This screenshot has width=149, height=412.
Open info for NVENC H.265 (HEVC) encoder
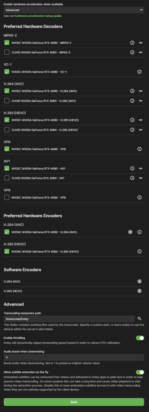point(139,251)
